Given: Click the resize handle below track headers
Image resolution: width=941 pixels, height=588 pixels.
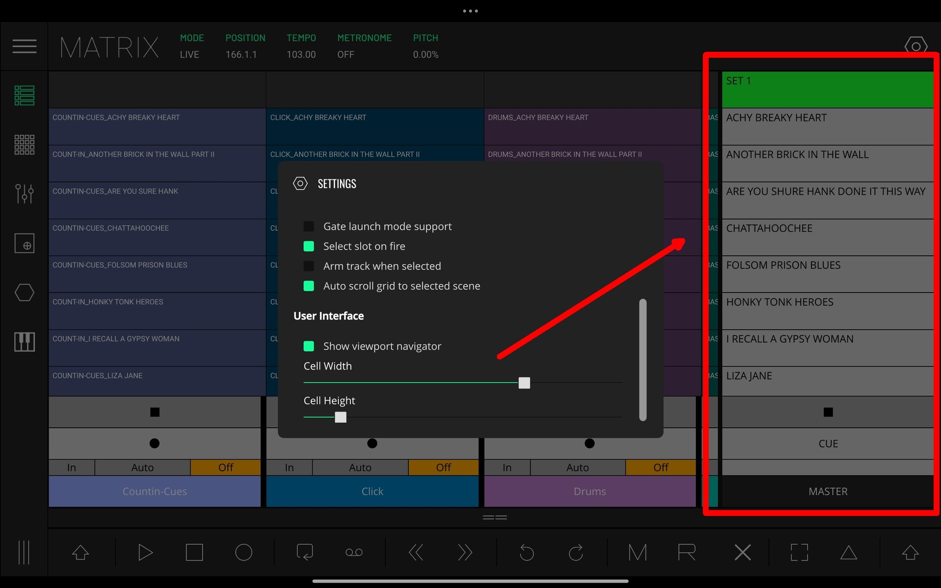Looking at the screenshot, I should (x=495, y=517).
